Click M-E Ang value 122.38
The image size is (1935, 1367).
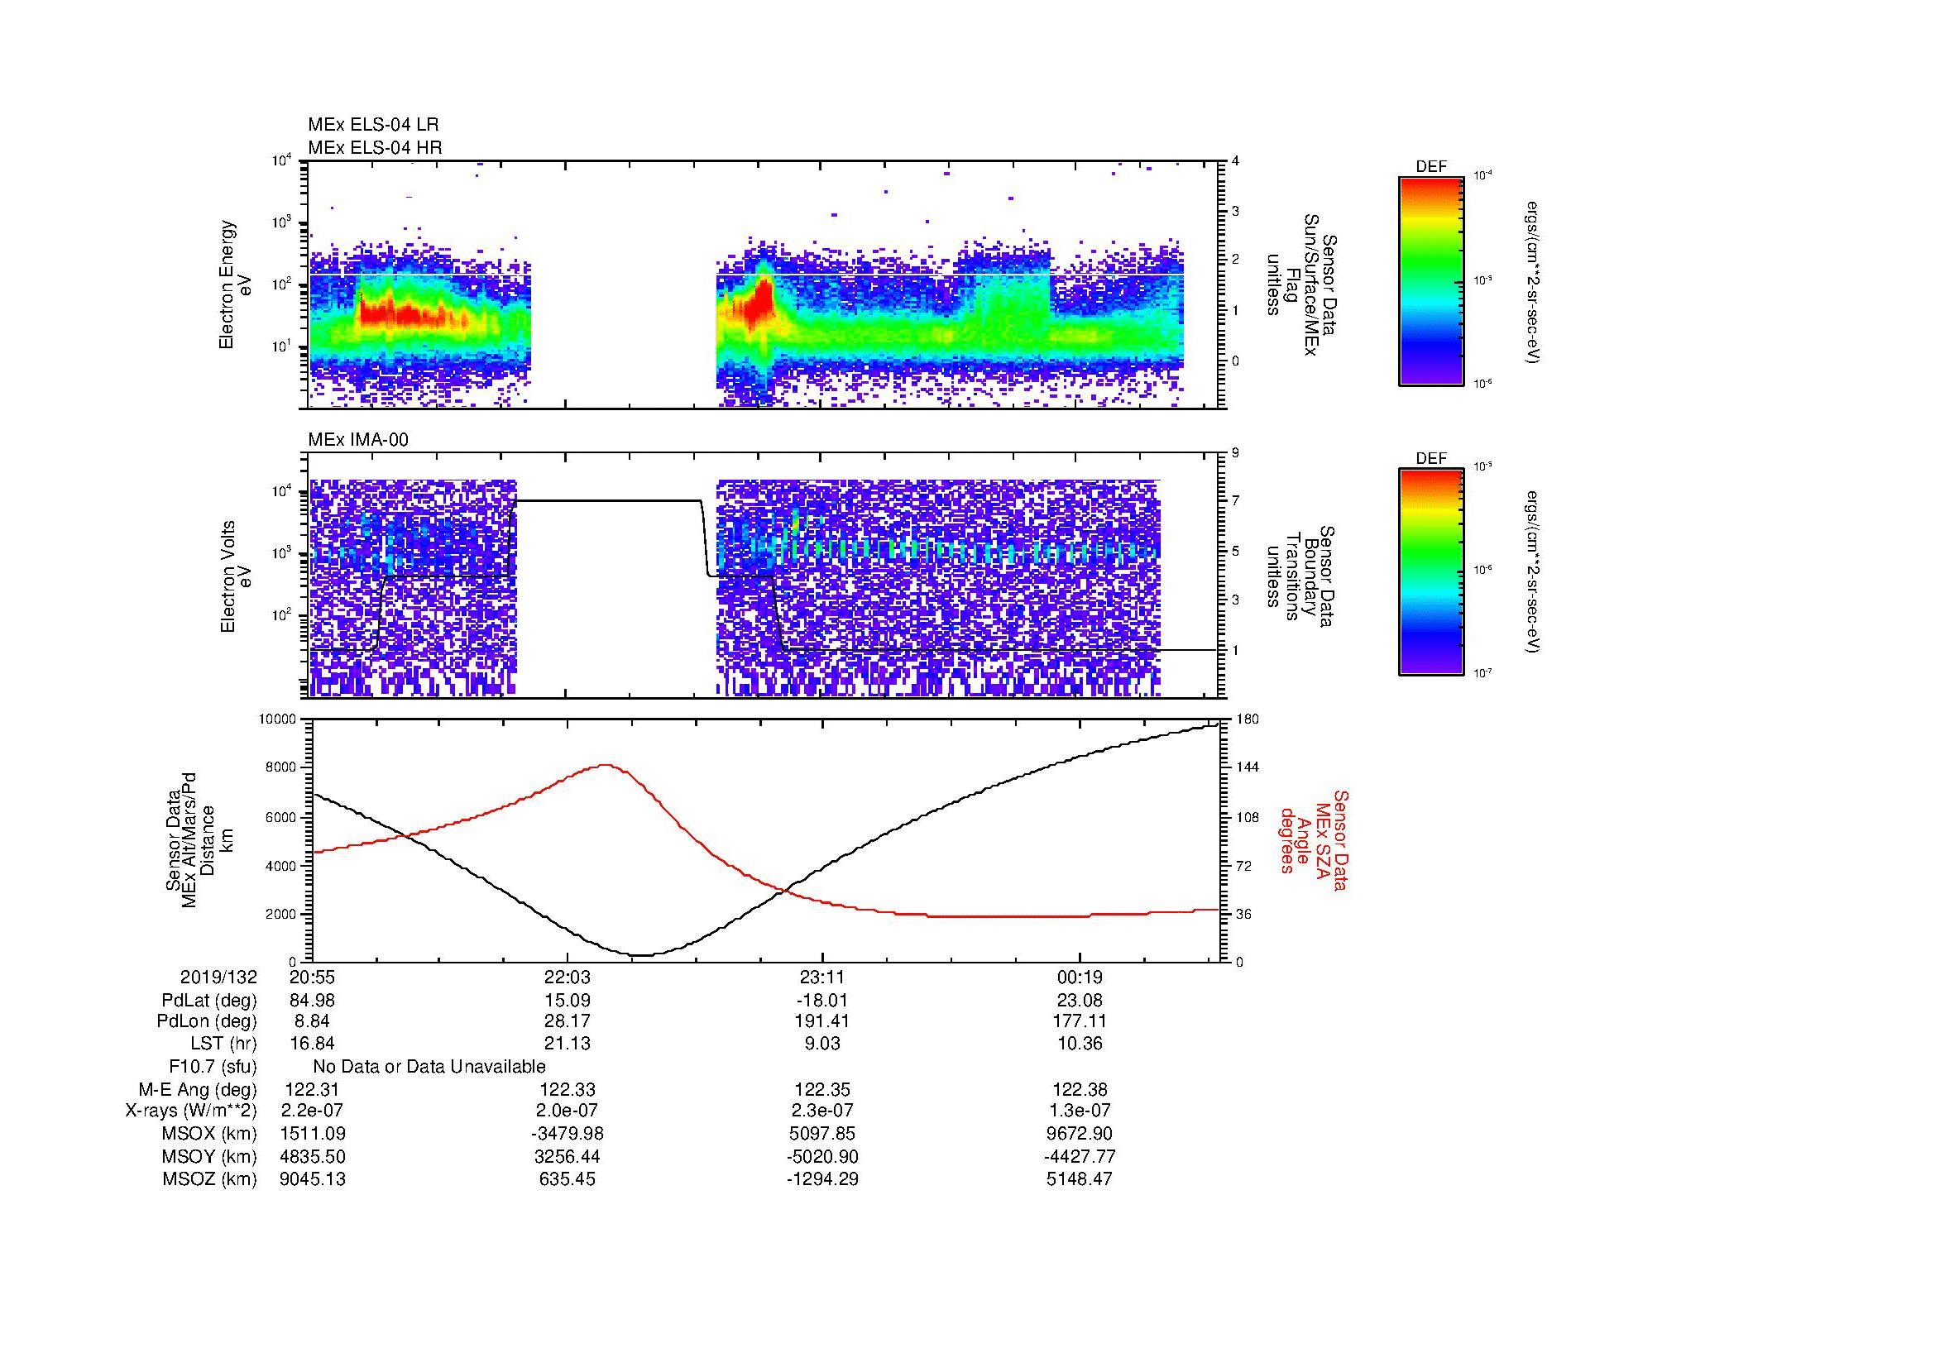(1080, 1090)
